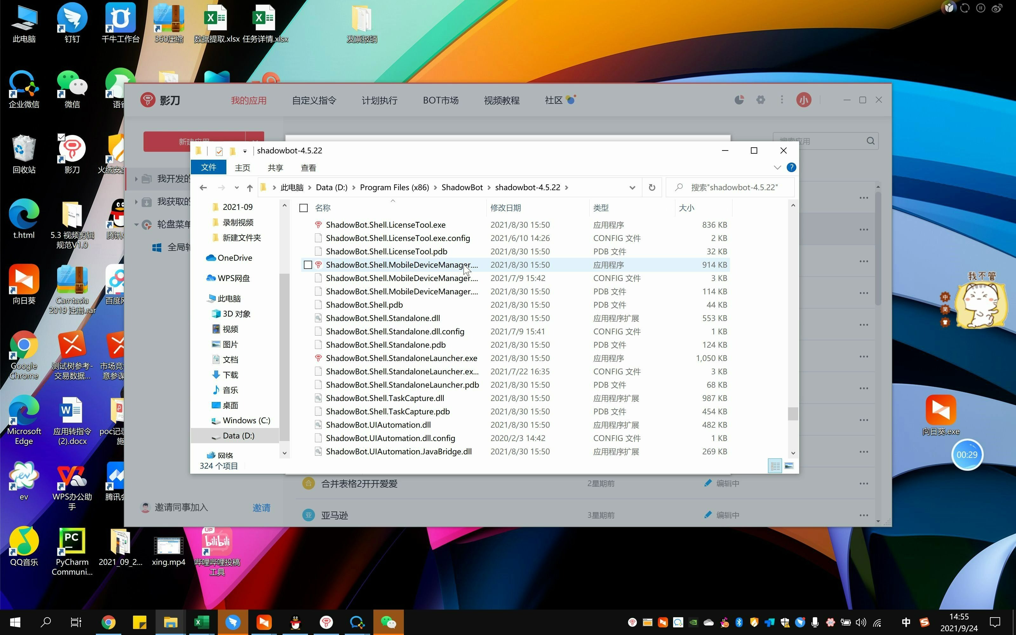Viewport: 1016px width, 635px height.
Task: Open the dropdown arrow beside 新建应用 button
Action: pos(255,142)
